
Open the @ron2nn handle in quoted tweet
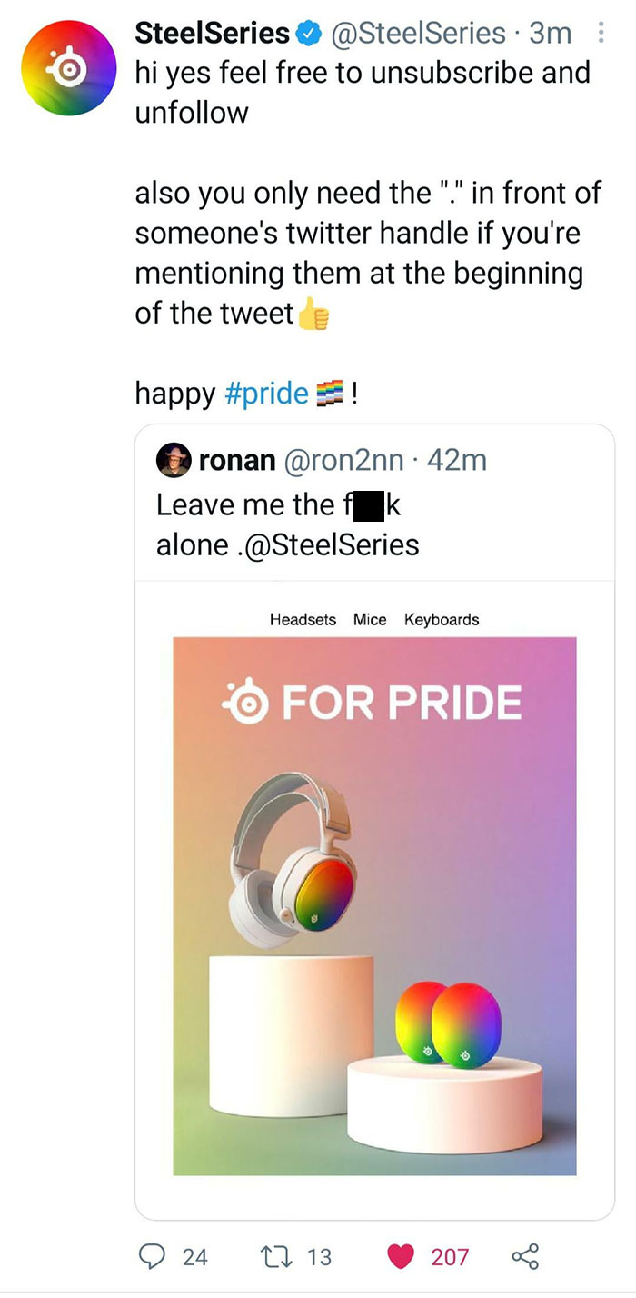[x=343, y=460]
